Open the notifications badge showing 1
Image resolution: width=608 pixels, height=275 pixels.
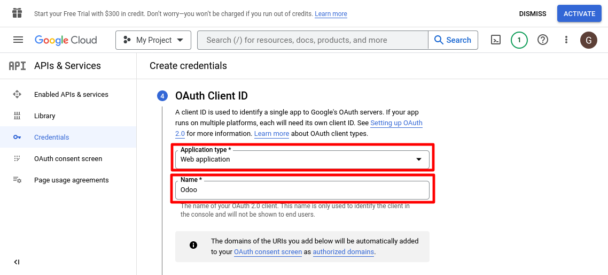[x=519, y=40]
